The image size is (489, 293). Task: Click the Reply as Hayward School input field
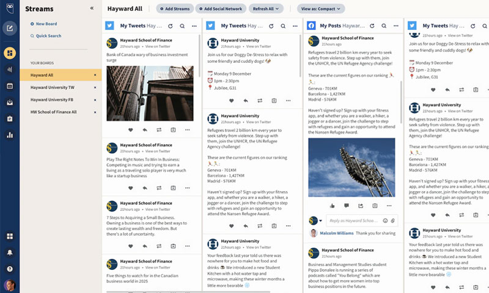coord(355,220)
